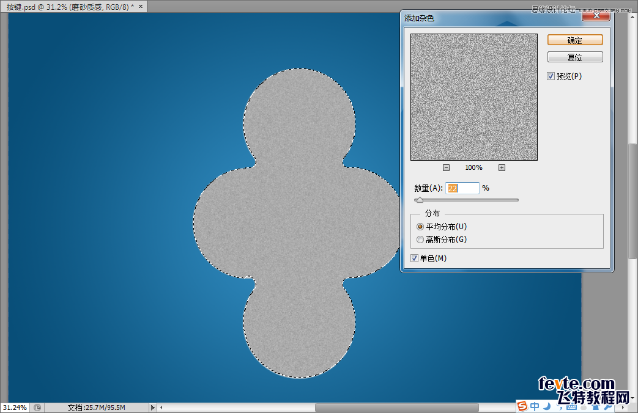This screenshot has width=638, height=413.
Task: Open the IME wrench settings icon
Action: point(608,406)
